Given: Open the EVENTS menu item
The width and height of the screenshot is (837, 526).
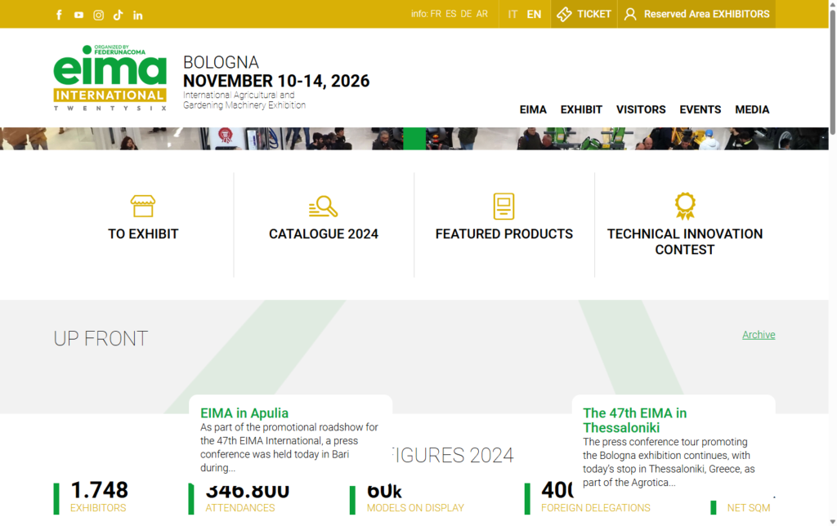Looking at the screenshot, I should pyautogui.click(x=700, y=109).
